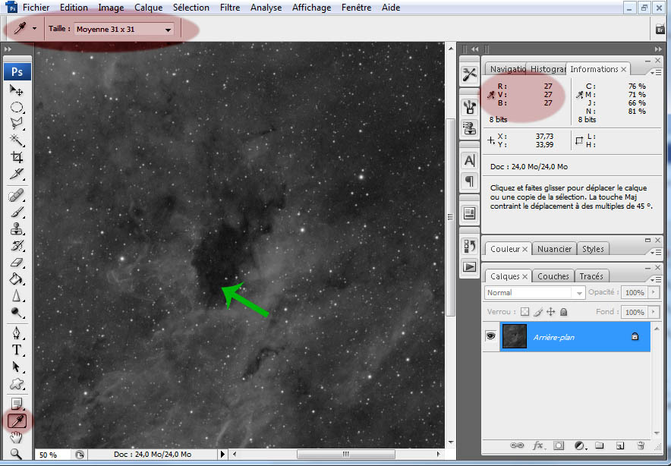Toggle lock transparent pixels

pos(525,312)
